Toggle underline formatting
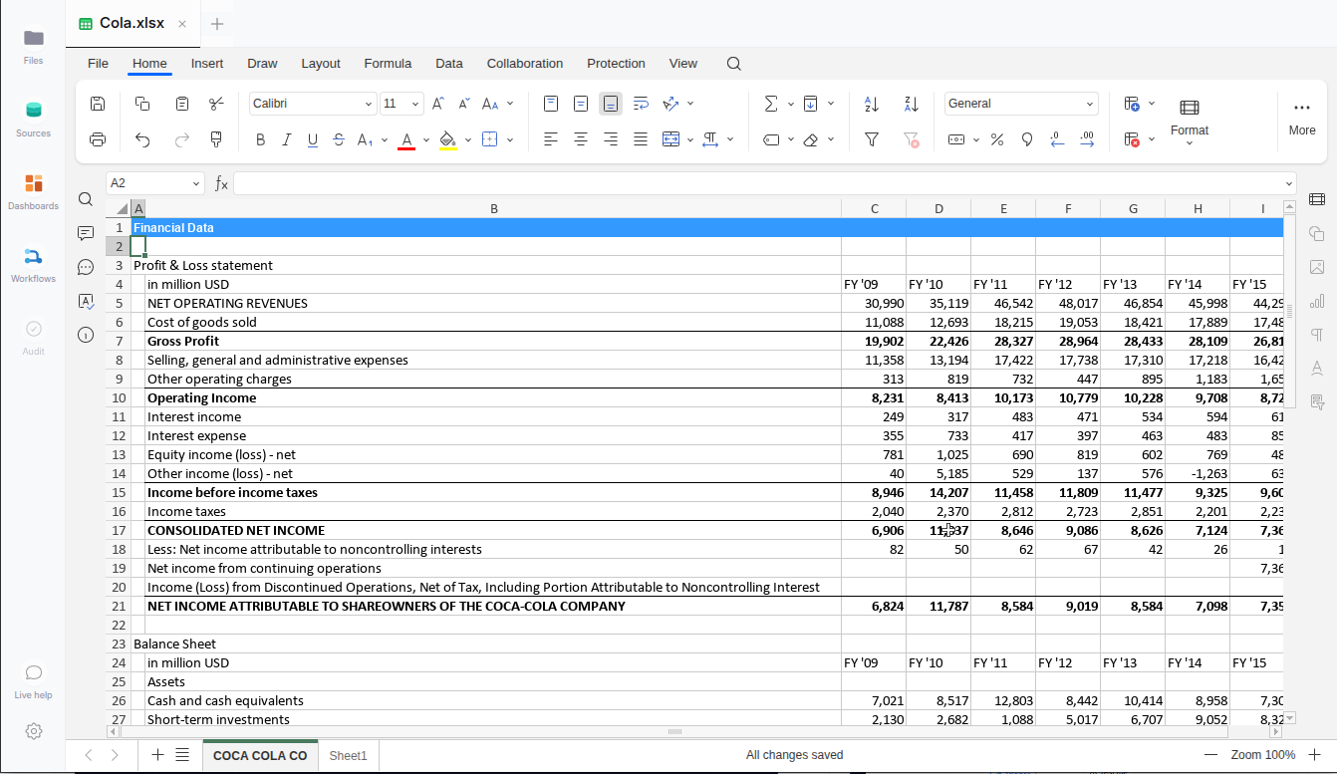The height and width of the screenshot is (774, 1337). point(313,139)
